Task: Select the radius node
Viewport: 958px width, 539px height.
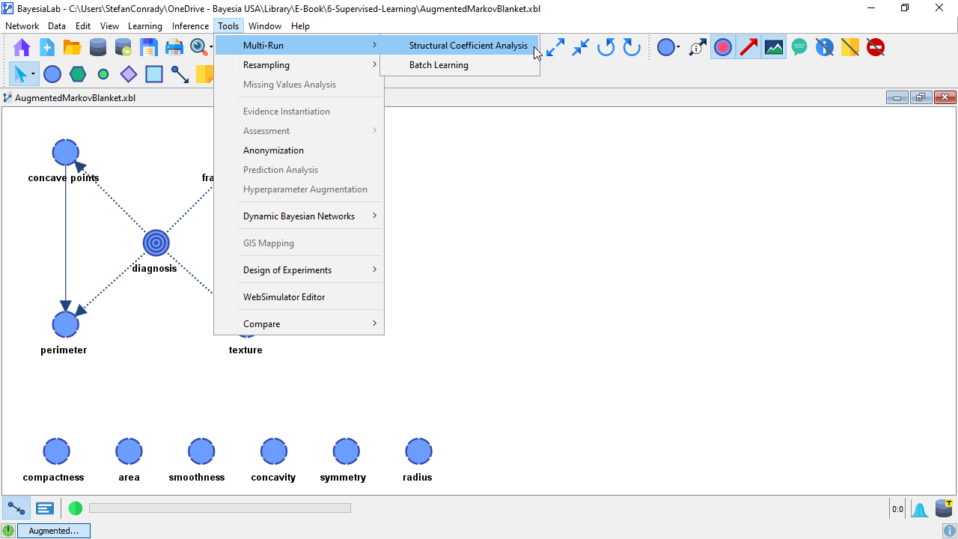Action: [x=418, y=451]
